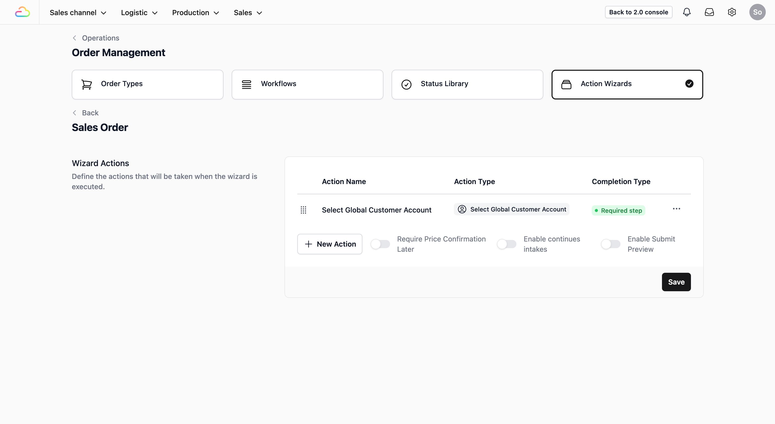Expand the Sales channel dropdown
The width and height of the screenshot is (775, 424).
coord(78,13)
